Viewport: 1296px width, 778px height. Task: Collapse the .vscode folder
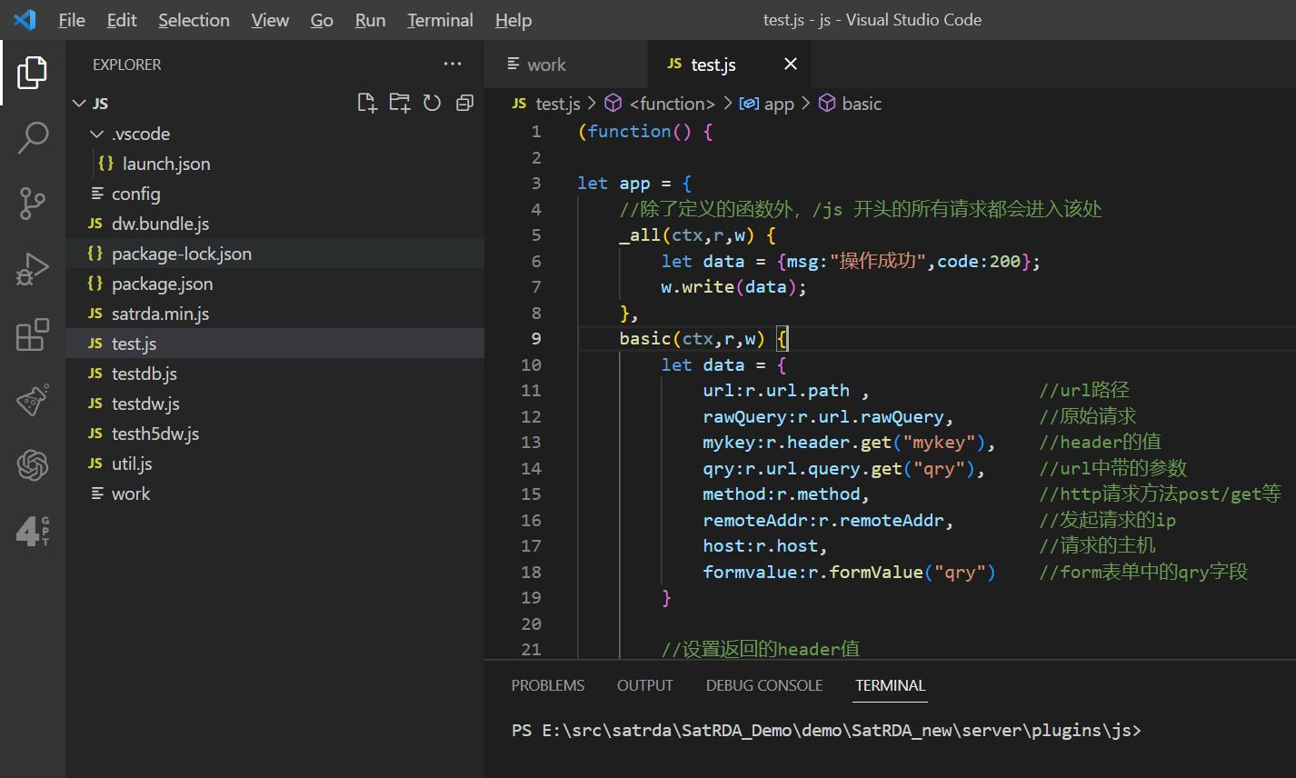coord(98,134)
